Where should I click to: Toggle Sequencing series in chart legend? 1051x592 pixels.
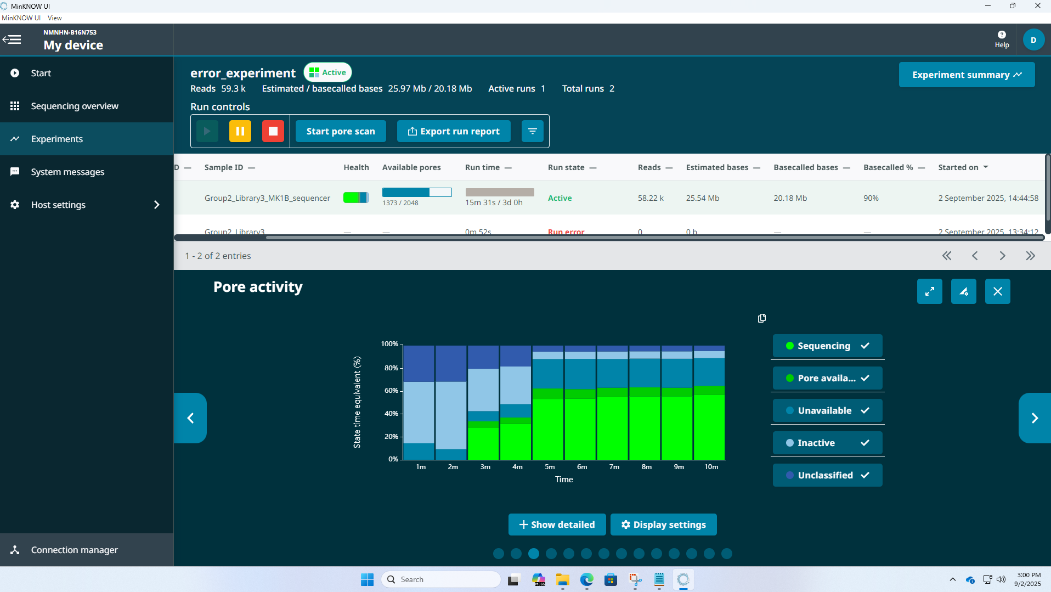click(827, 346)
